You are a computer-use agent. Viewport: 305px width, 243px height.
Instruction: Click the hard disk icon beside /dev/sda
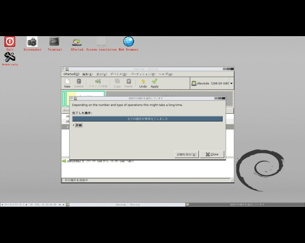coord(194,83)
